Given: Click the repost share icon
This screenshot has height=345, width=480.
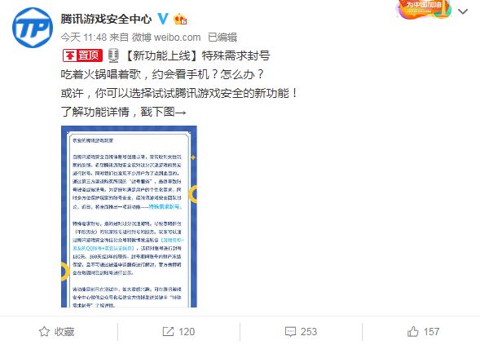Looking at the screenshot, I should 168,331.
